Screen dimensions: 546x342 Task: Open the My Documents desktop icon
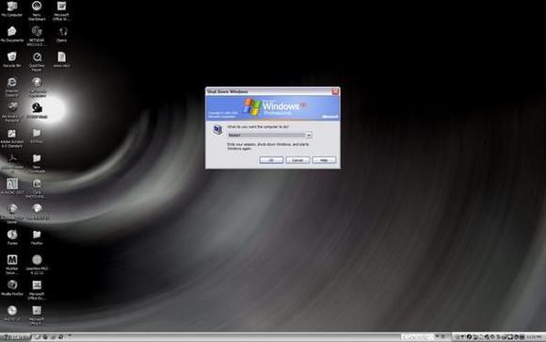point(12,34)
